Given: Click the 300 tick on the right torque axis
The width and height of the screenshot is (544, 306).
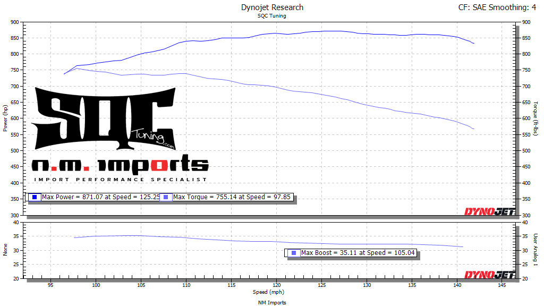Looking at the screenshot, I should pos(526,216).
